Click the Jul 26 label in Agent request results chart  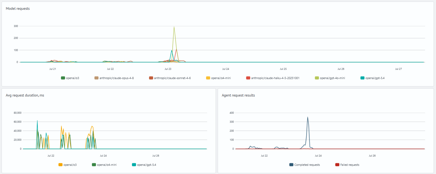tap(372, 156)
